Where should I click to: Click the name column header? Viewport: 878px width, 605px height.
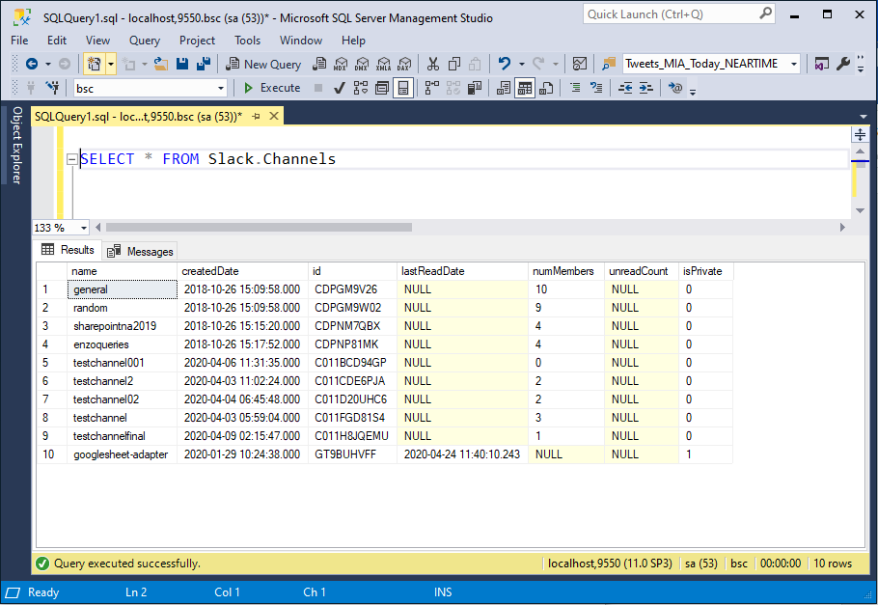[123, 271]
